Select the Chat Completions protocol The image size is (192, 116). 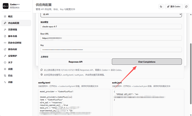point(147,62)
